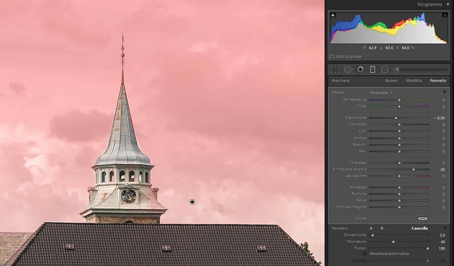This screenshot has height=266, width=454.
Task: Collapse the effect sliders with the triangle
Action: [x=445, y=92]
